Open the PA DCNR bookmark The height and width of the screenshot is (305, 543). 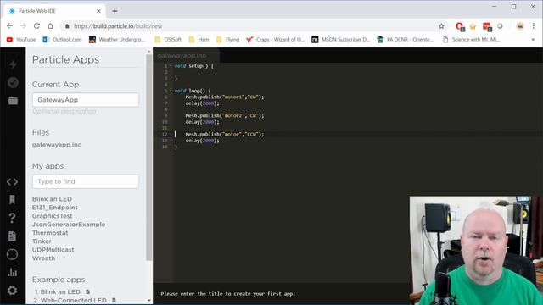406,40
